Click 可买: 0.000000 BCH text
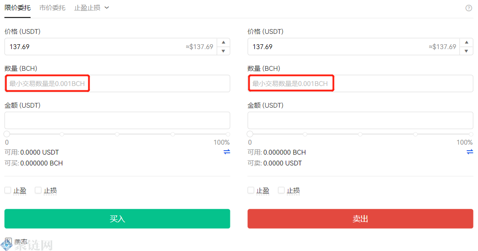This screenshot has width=478, height=251. (33, 163)
